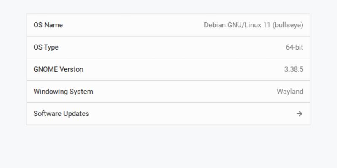The width and height of the screenshot is (337, 168).
Task: Click the 64-bit value
Action: [294, 47]
